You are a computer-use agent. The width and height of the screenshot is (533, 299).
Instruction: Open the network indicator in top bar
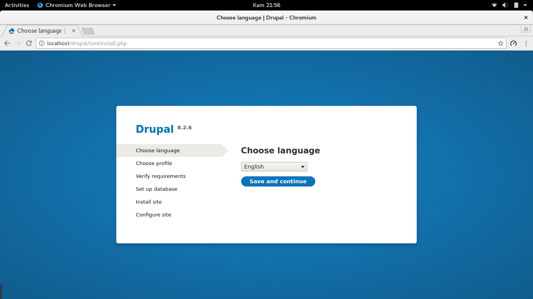click(x=494, y=5)
